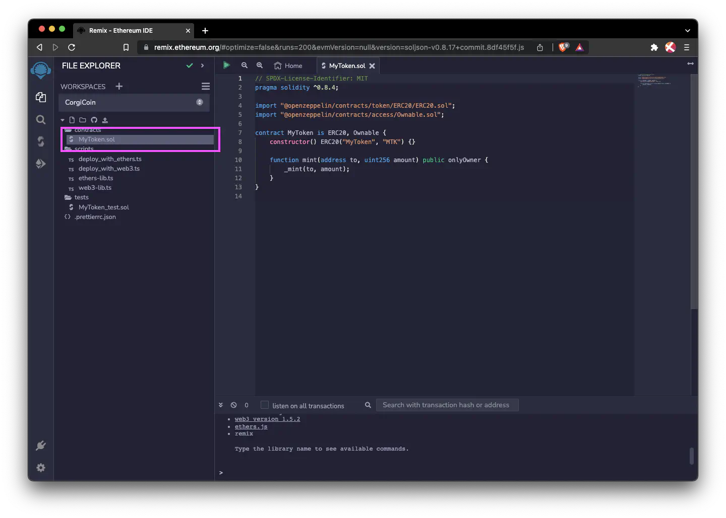Run script with green play button

coord(226,65)
